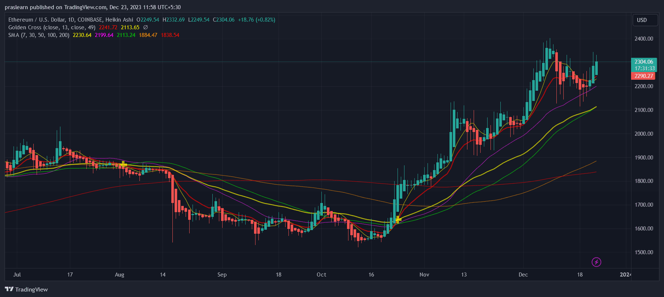
Task: Click the ∅ symbol in Golden Cross legend
Action: pyautogui.click(x=145, y=27)
